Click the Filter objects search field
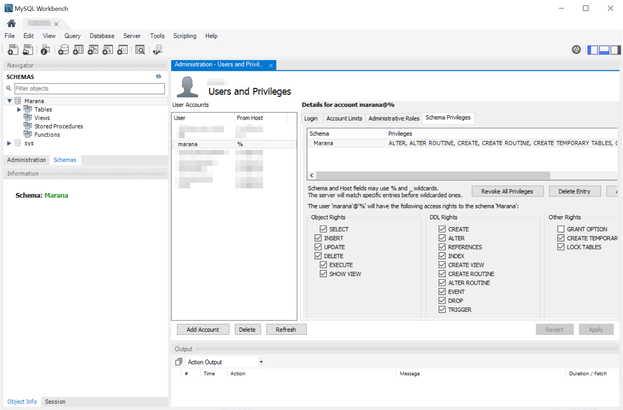The height and width of the screenshot is (410, 623). tap(89, 88)
